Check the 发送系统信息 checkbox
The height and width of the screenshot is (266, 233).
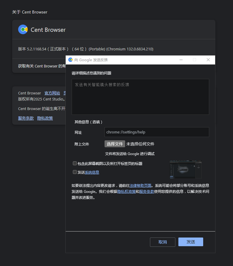(x=75, y=172)
